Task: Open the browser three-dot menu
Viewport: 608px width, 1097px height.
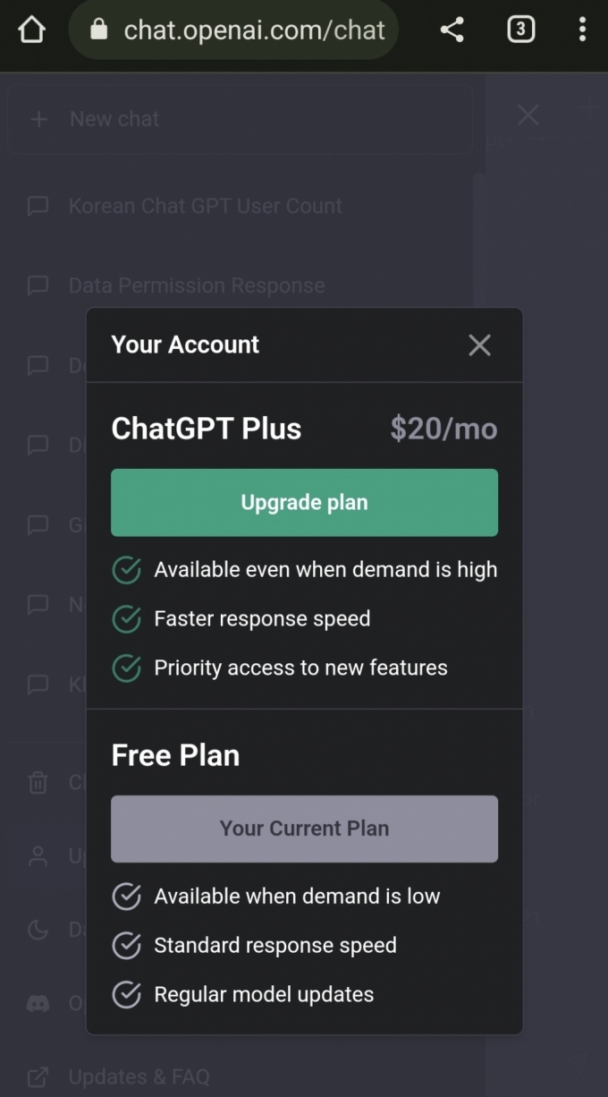Action: (582, 30)
